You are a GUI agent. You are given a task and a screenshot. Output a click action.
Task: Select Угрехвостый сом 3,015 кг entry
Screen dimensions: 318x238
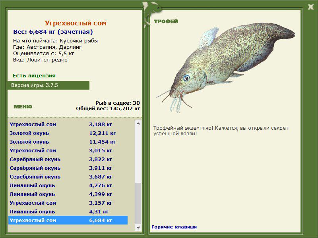[68, 151]
